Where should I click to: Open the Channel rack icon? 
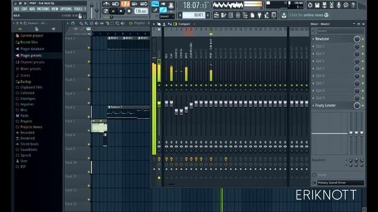click(x=231, y=15)
